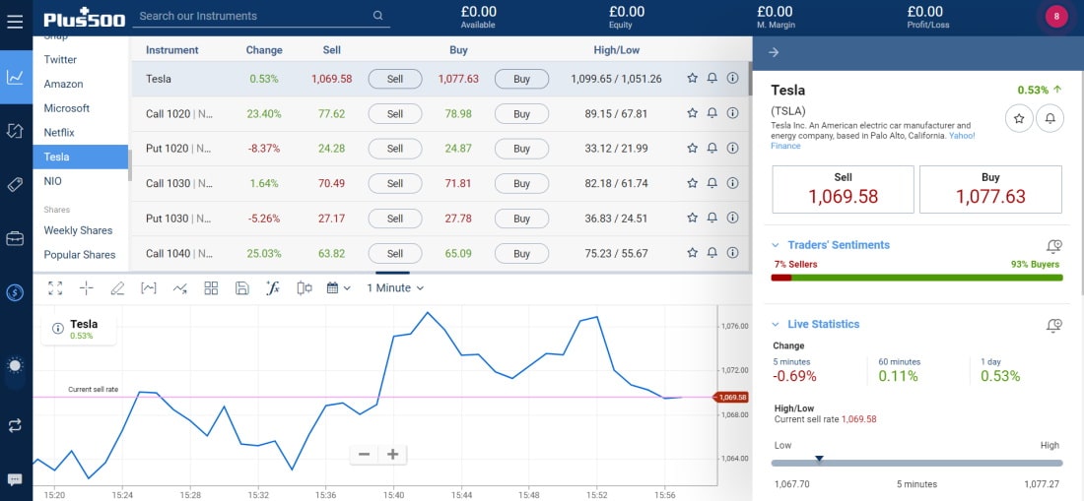Image resolution: width=1084 pixels, height=501 pixels.
Task: Switch account mode with arrows icon
Action: coord(15,426)
